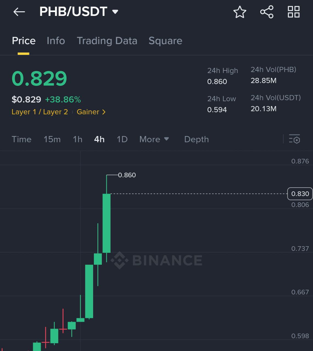Image resolution: width=313 pixels, height=351 pixels.
Task: Tap the PHB/USDT pair title
Action: point(73,12)
